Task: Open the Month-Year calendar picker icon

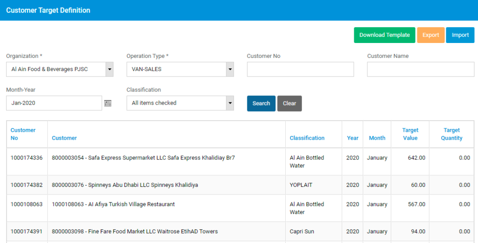Action: (108, 103)
